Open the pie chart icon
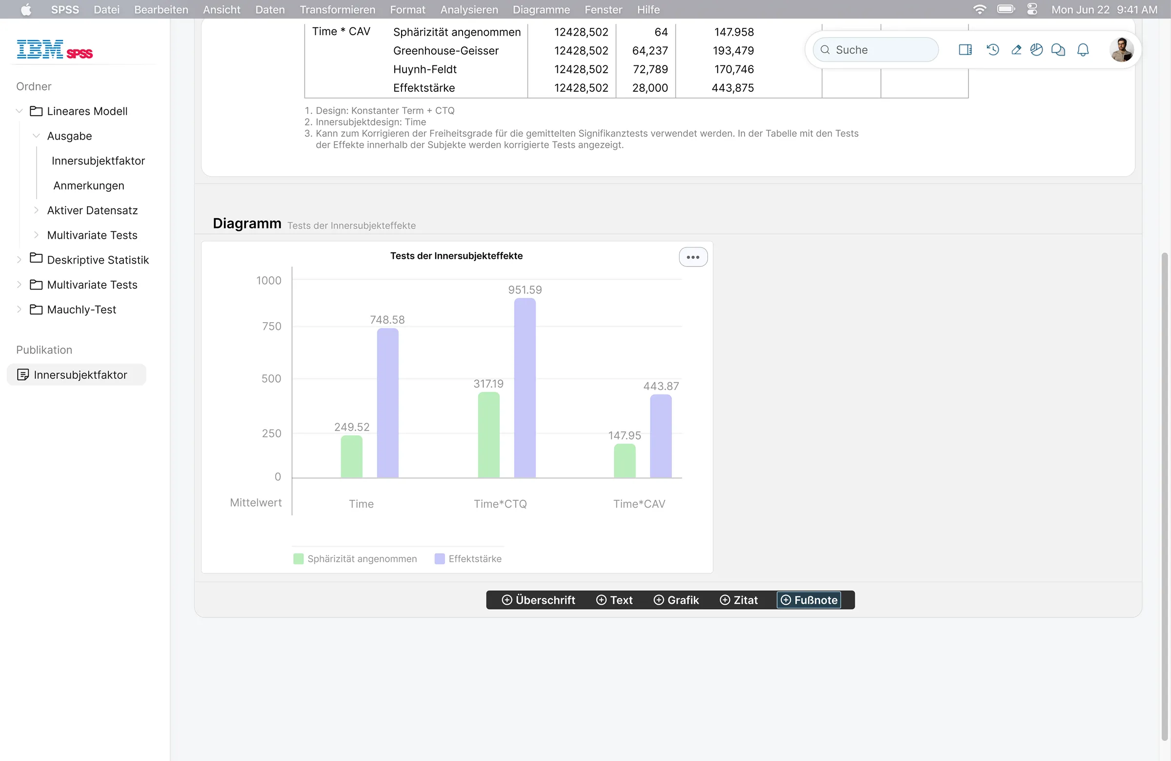 pyautogui.click(x=1036, y=50)
